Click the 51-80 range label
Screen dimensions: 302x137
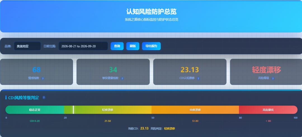[x=195, y=121]
